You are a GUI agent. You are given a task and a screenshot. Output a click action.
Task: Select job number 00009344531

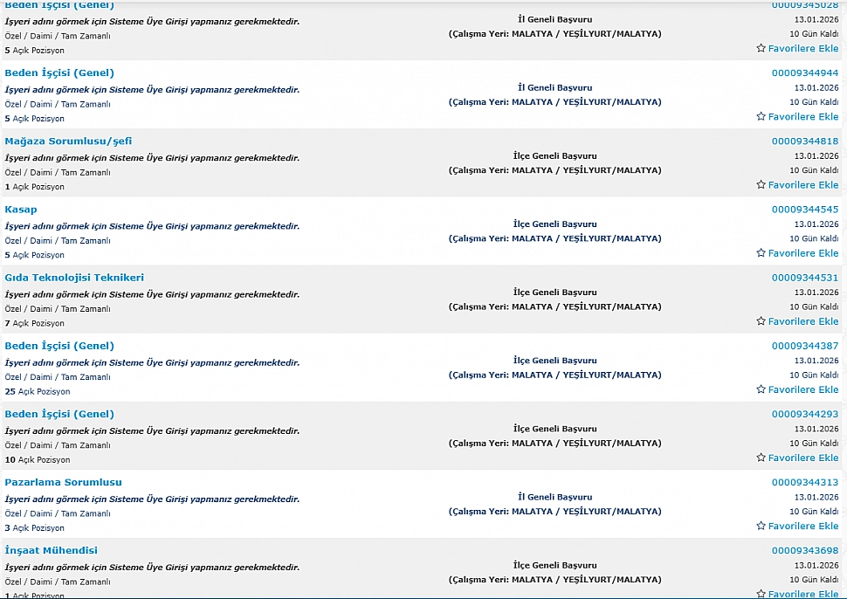tap(804, 278)
